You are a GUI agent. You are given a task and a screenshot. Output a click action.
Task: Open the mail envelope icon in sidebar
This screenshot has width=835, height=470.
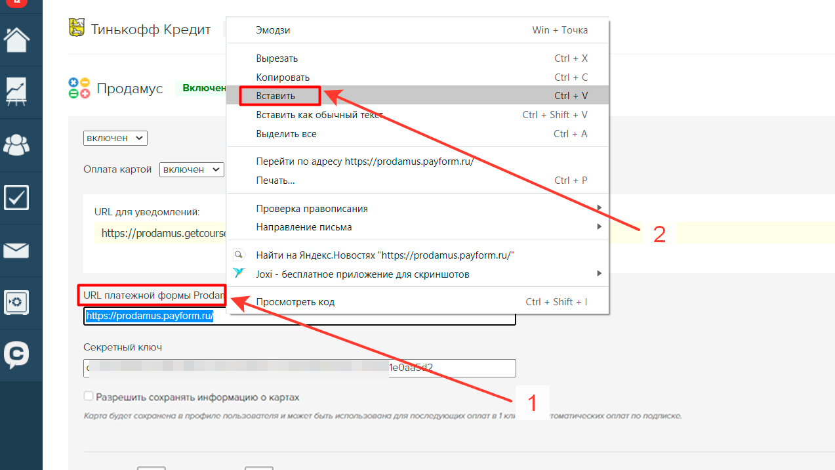pyautogui.click(x=16, y=250)
